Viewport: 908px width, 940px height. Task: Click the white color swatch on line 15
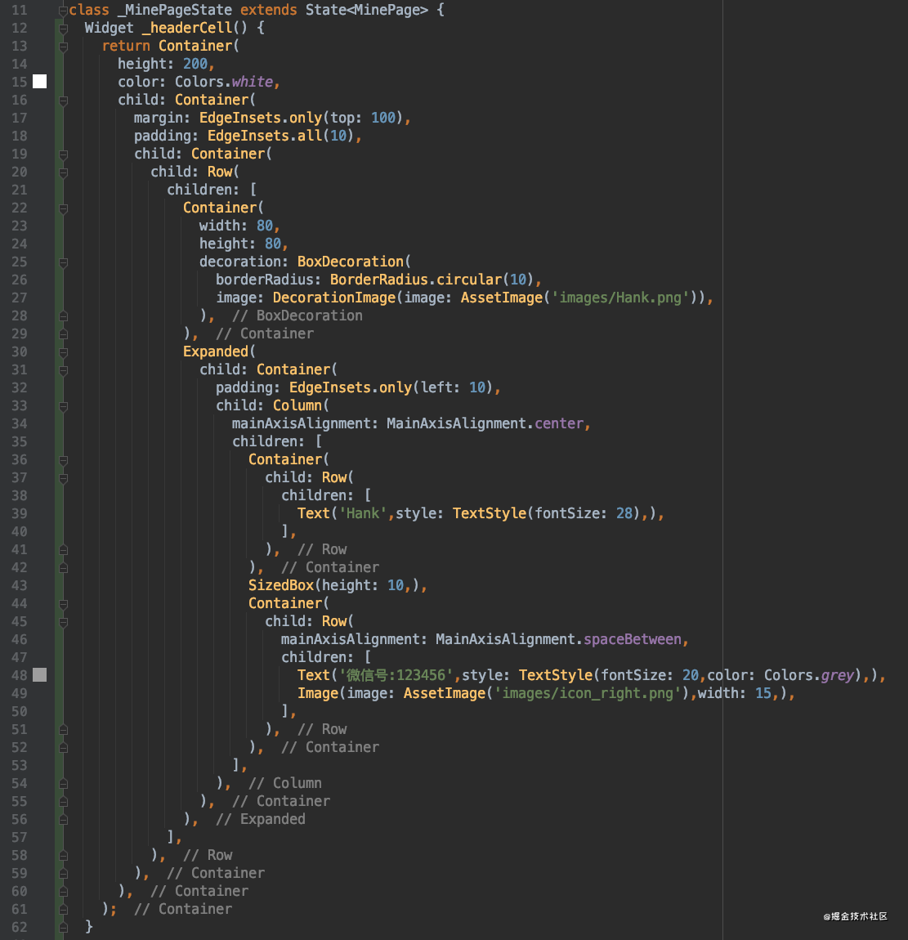click(x=39, y=82)
